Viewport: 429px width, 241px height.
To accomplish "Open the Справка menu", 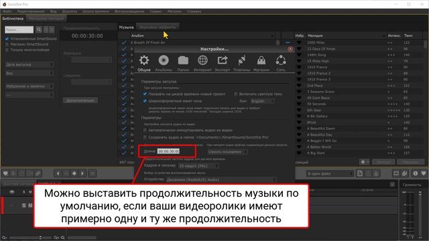I will [x=194, y=11].
